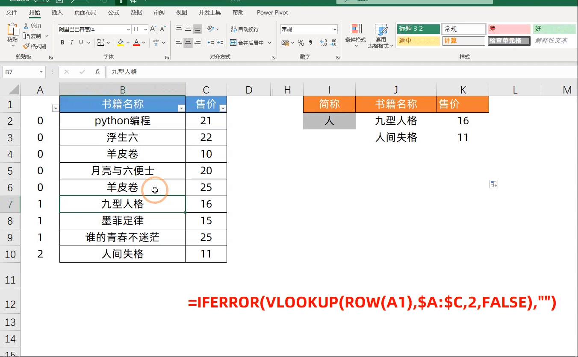Open the Name Box dropdown arrow
This screenshot has width=578, height=357.
tap(41, 72)
